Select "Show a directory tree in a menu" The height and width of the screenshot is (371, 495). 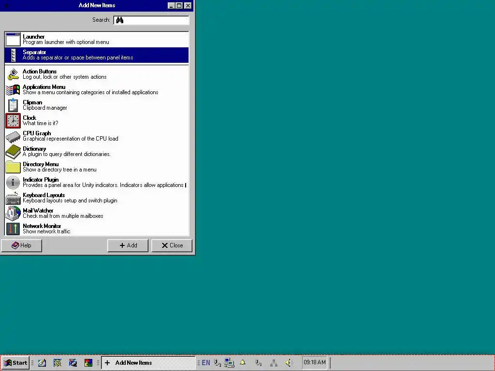(x=59, y=170)
